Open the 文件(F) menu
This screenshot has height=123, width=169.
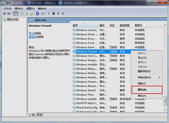tap(7, 9)
